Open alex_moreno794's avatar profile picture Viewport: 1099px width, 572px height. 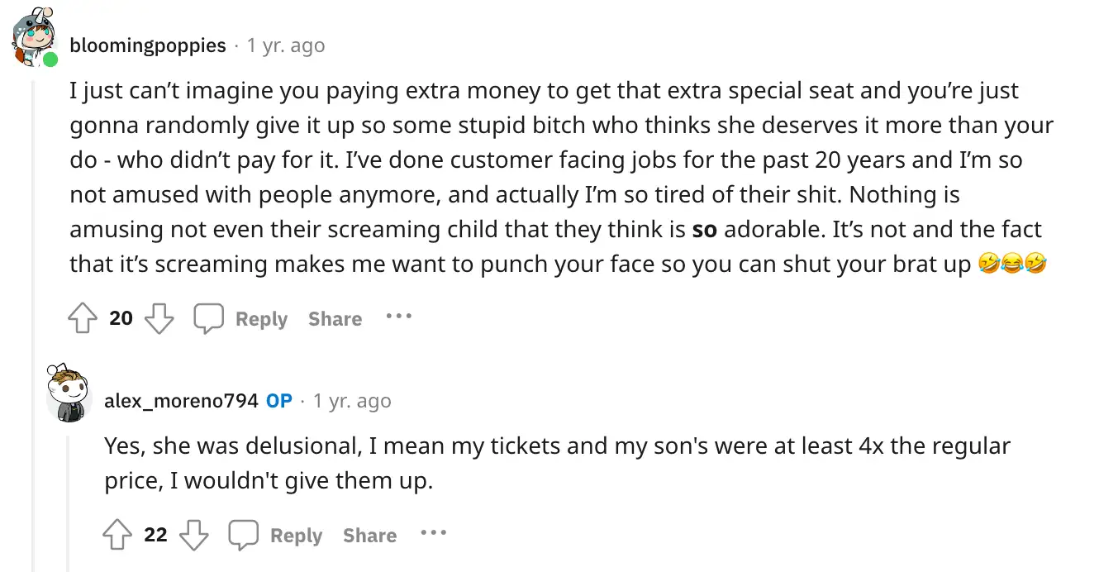tap(67, 393)
